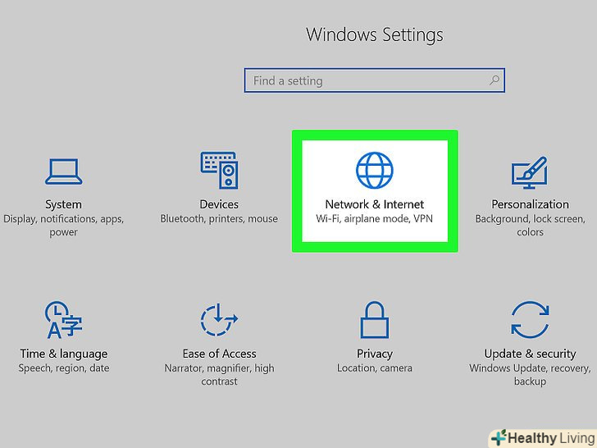The image size is (597, 448).
Task: Click the Privacy padlock icon
Action: pos(375,320)
